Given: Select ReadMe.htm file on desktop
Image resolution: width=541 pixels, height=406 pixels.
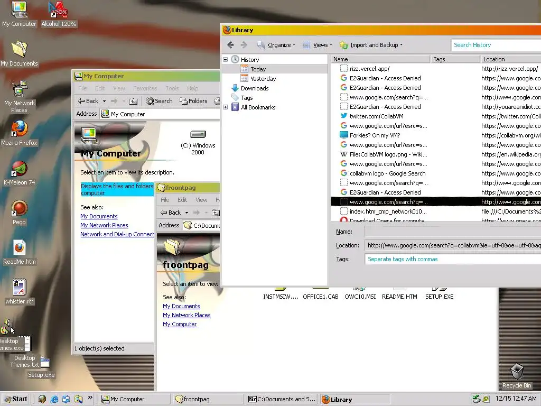Looking at the screenshot, I should click(20, 252).
